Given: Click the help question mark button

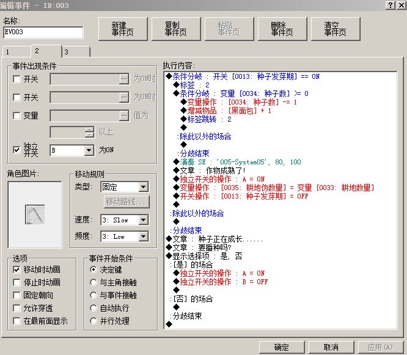Looking at the screenshot, I should pyautogui.click(x=391, y=5).
